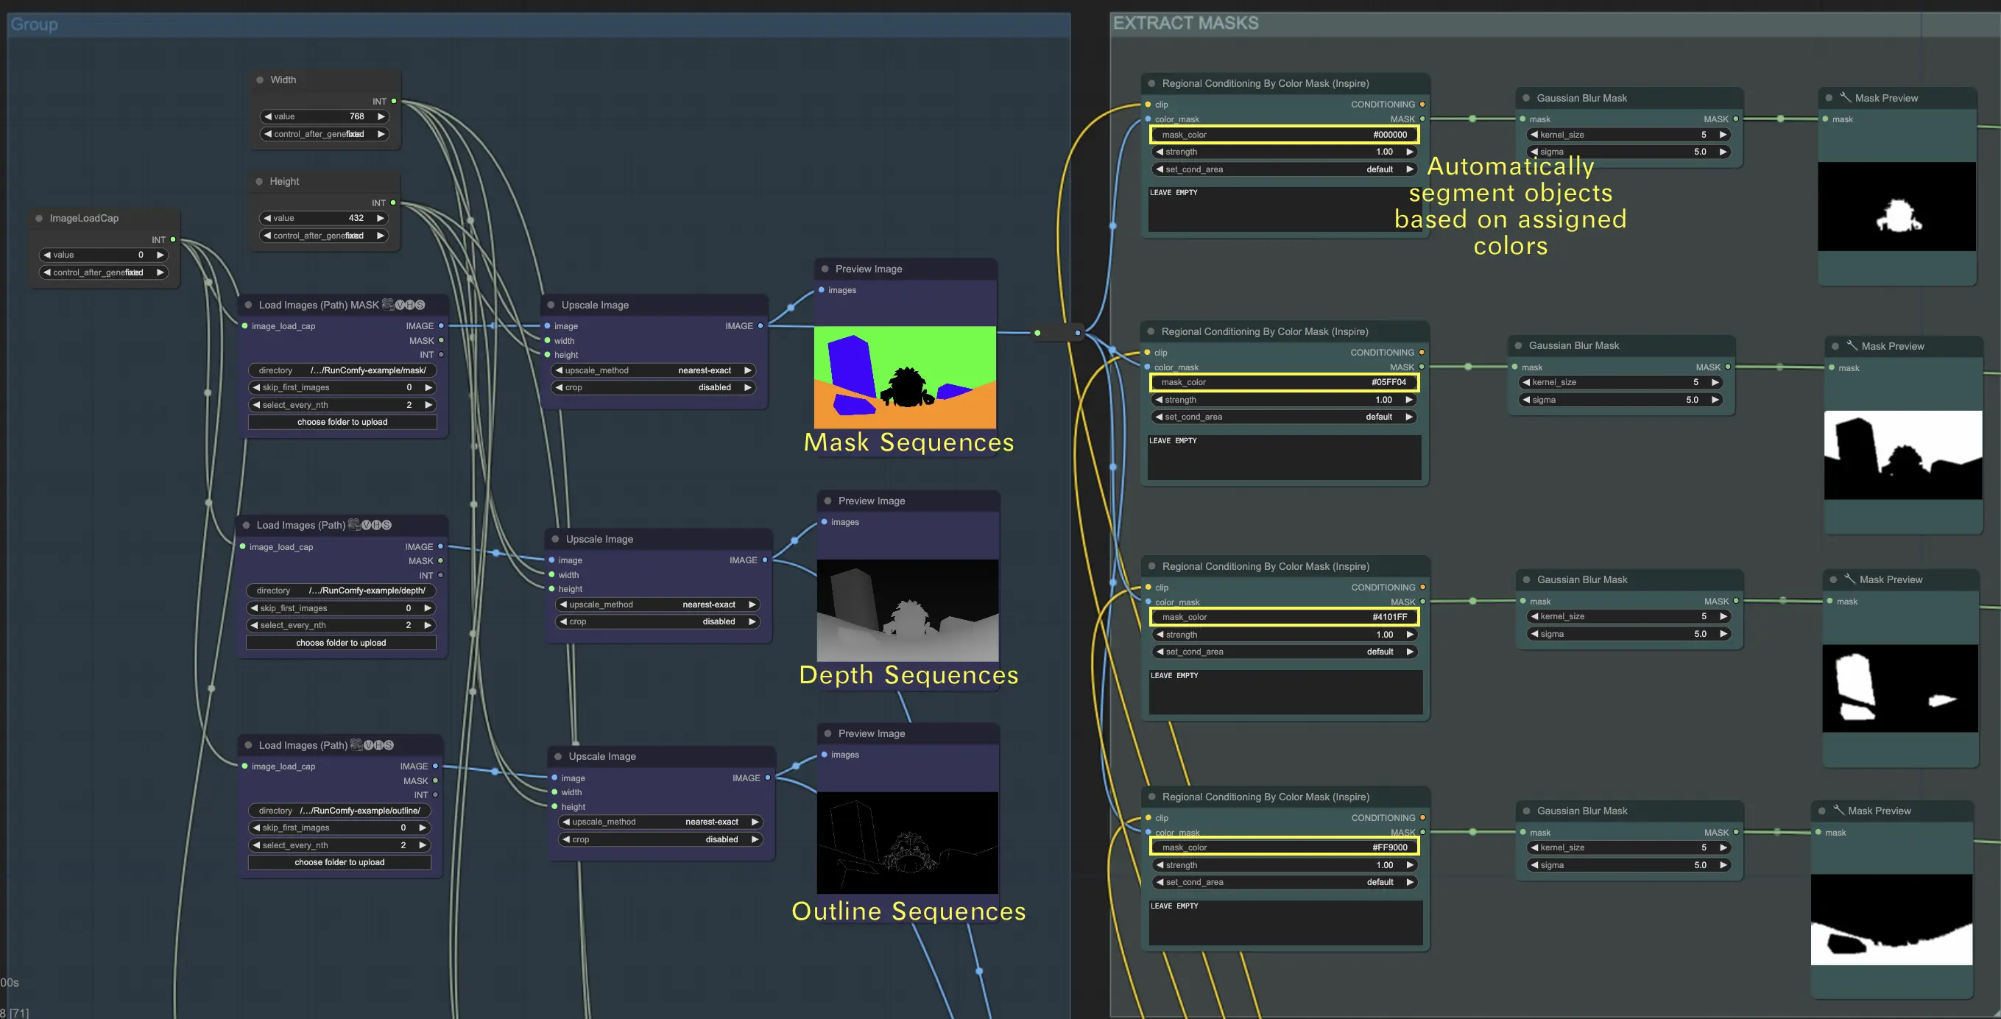Image resolution: width=2001 pixels, height=1019 pixels.
Task: Edit mask_color field showing #05FF04
Action: 1283,383
